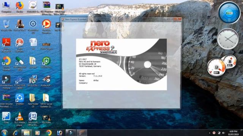Open the PCSX2 0.9.8 shortcut
This screenshot has width=243, height=136.
20,82
